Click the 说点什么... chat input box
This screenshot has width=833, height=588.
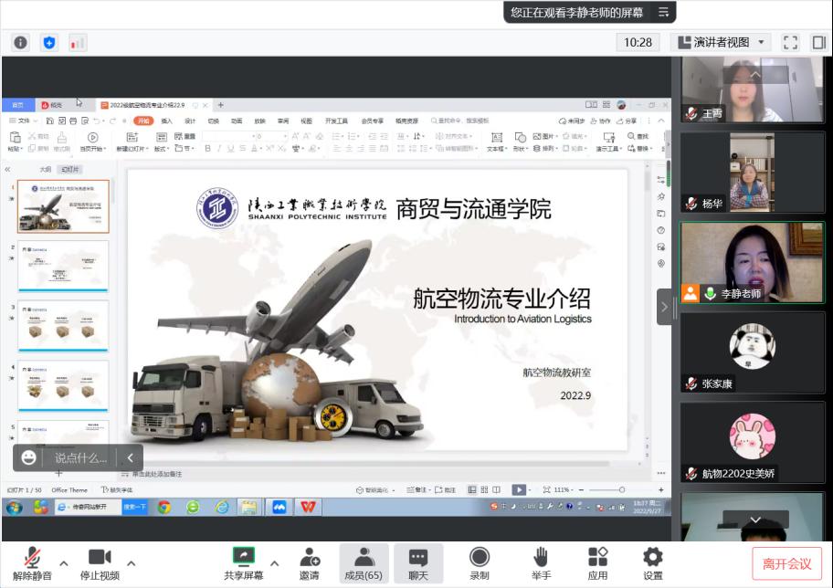coord(80,457)
